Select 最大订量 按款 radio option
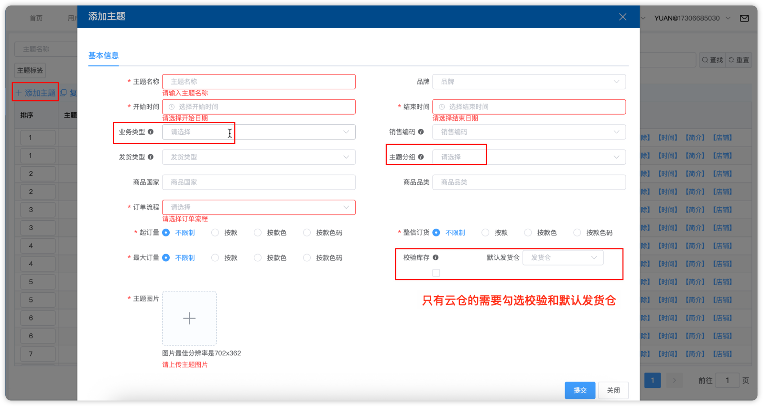Viewport: 763px width, 406px height. click(x=215, y=258)
